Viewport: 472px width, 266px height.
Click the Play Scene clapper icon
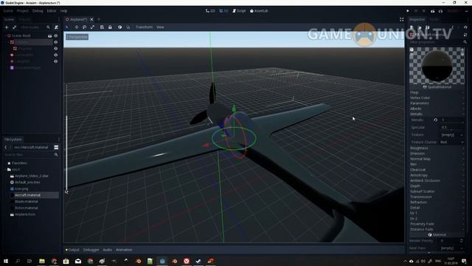[433, 11]
